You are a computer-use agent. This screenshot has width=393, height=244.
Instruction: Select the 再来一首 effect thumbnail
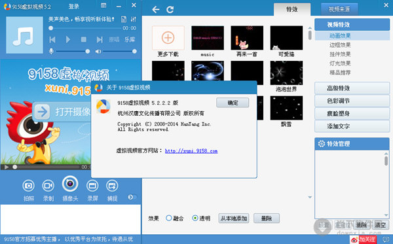[x=247, y=38]
